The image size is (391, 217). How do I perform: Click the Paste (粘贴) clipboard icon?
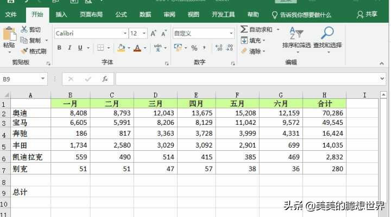9,34
